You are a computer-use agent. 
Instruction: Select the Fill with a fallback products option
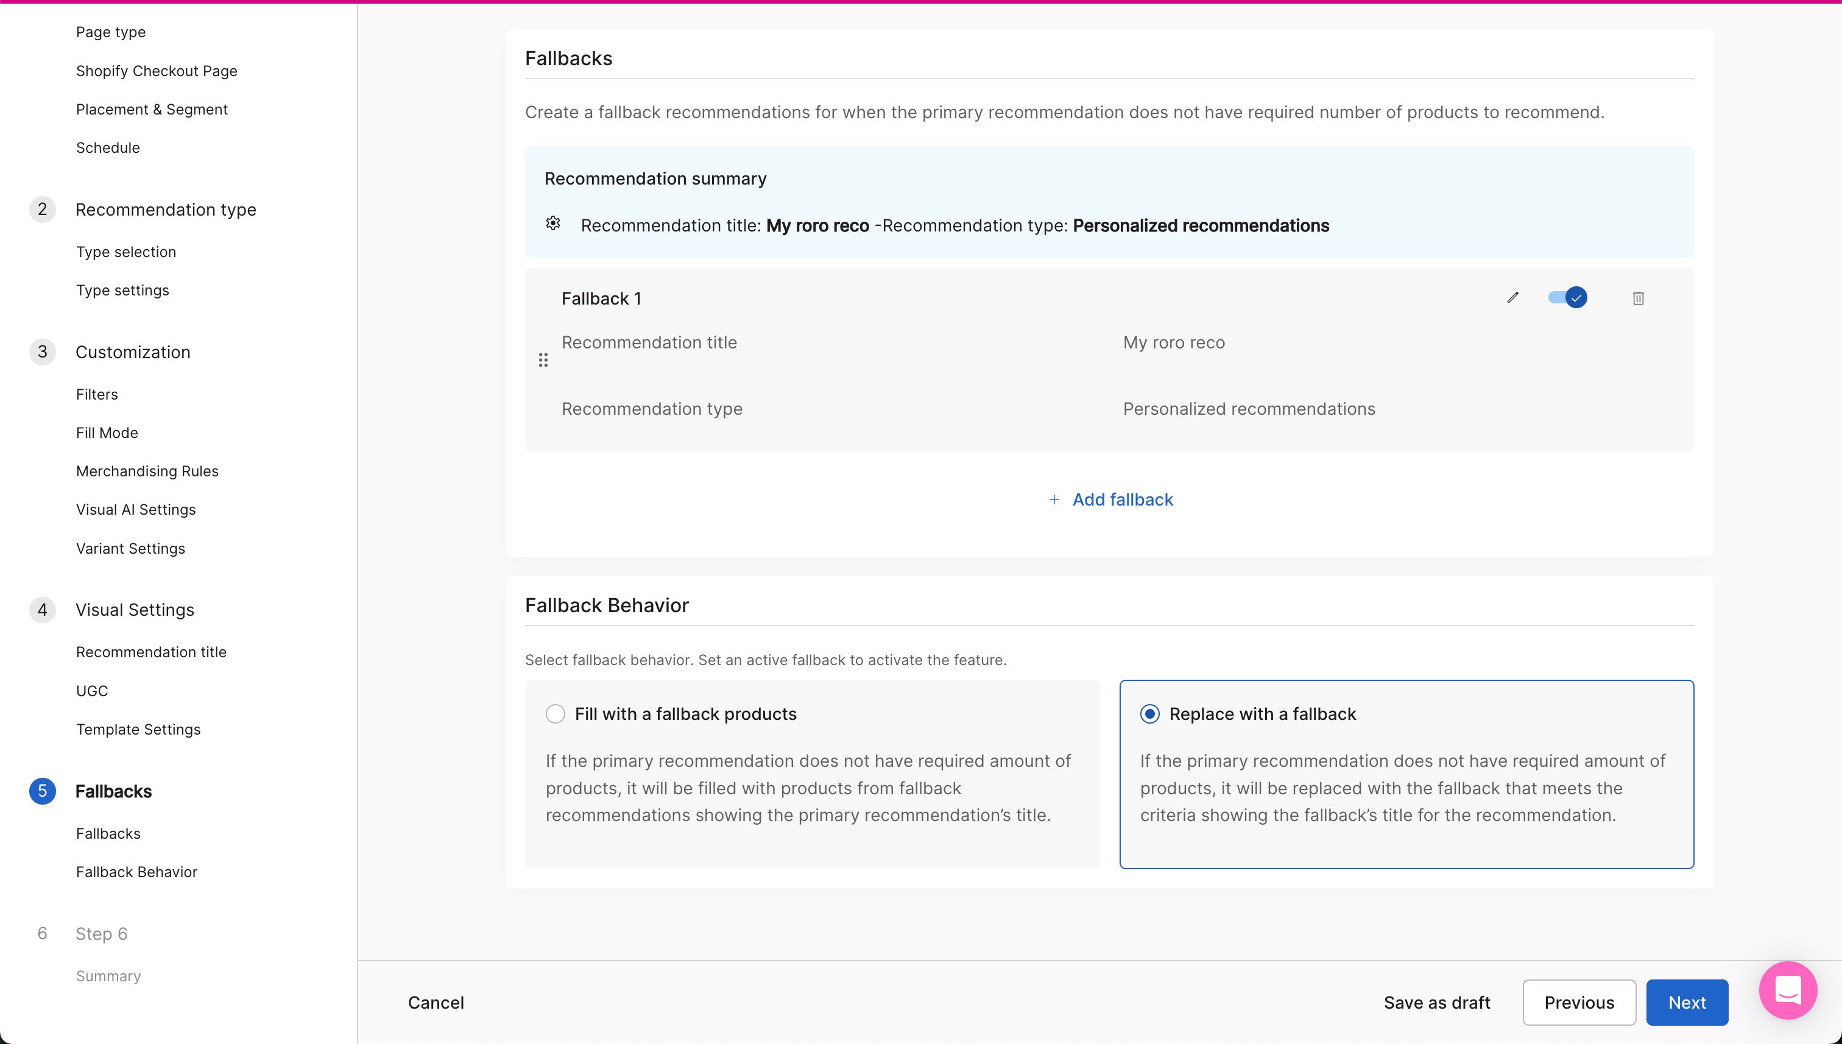[555, 713]
